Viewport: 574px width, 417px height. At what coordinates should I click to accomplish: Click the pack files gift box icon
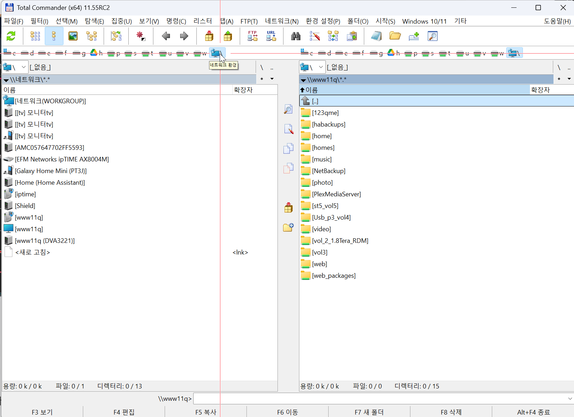(209, 36)
